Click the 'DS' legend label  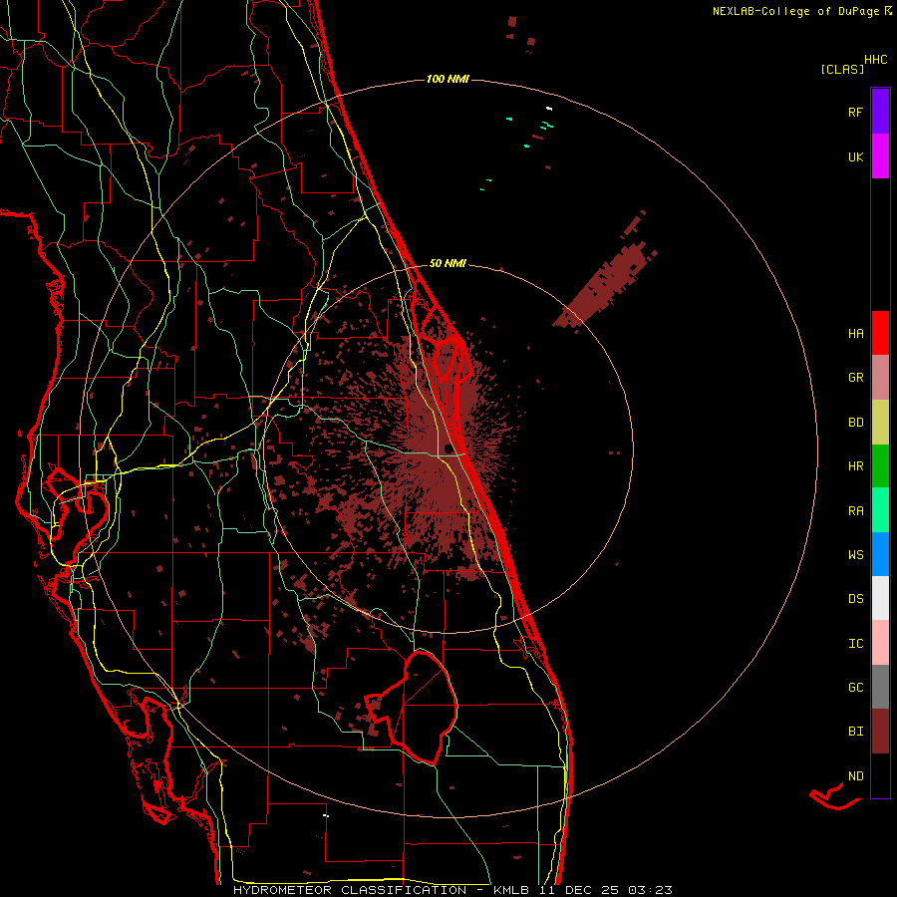pos(855,599)
